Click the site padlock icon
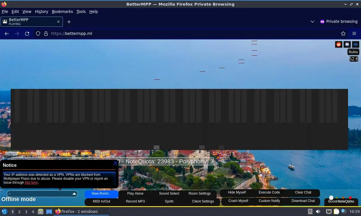This screenshot has height=216, width=361. [46, 33]
